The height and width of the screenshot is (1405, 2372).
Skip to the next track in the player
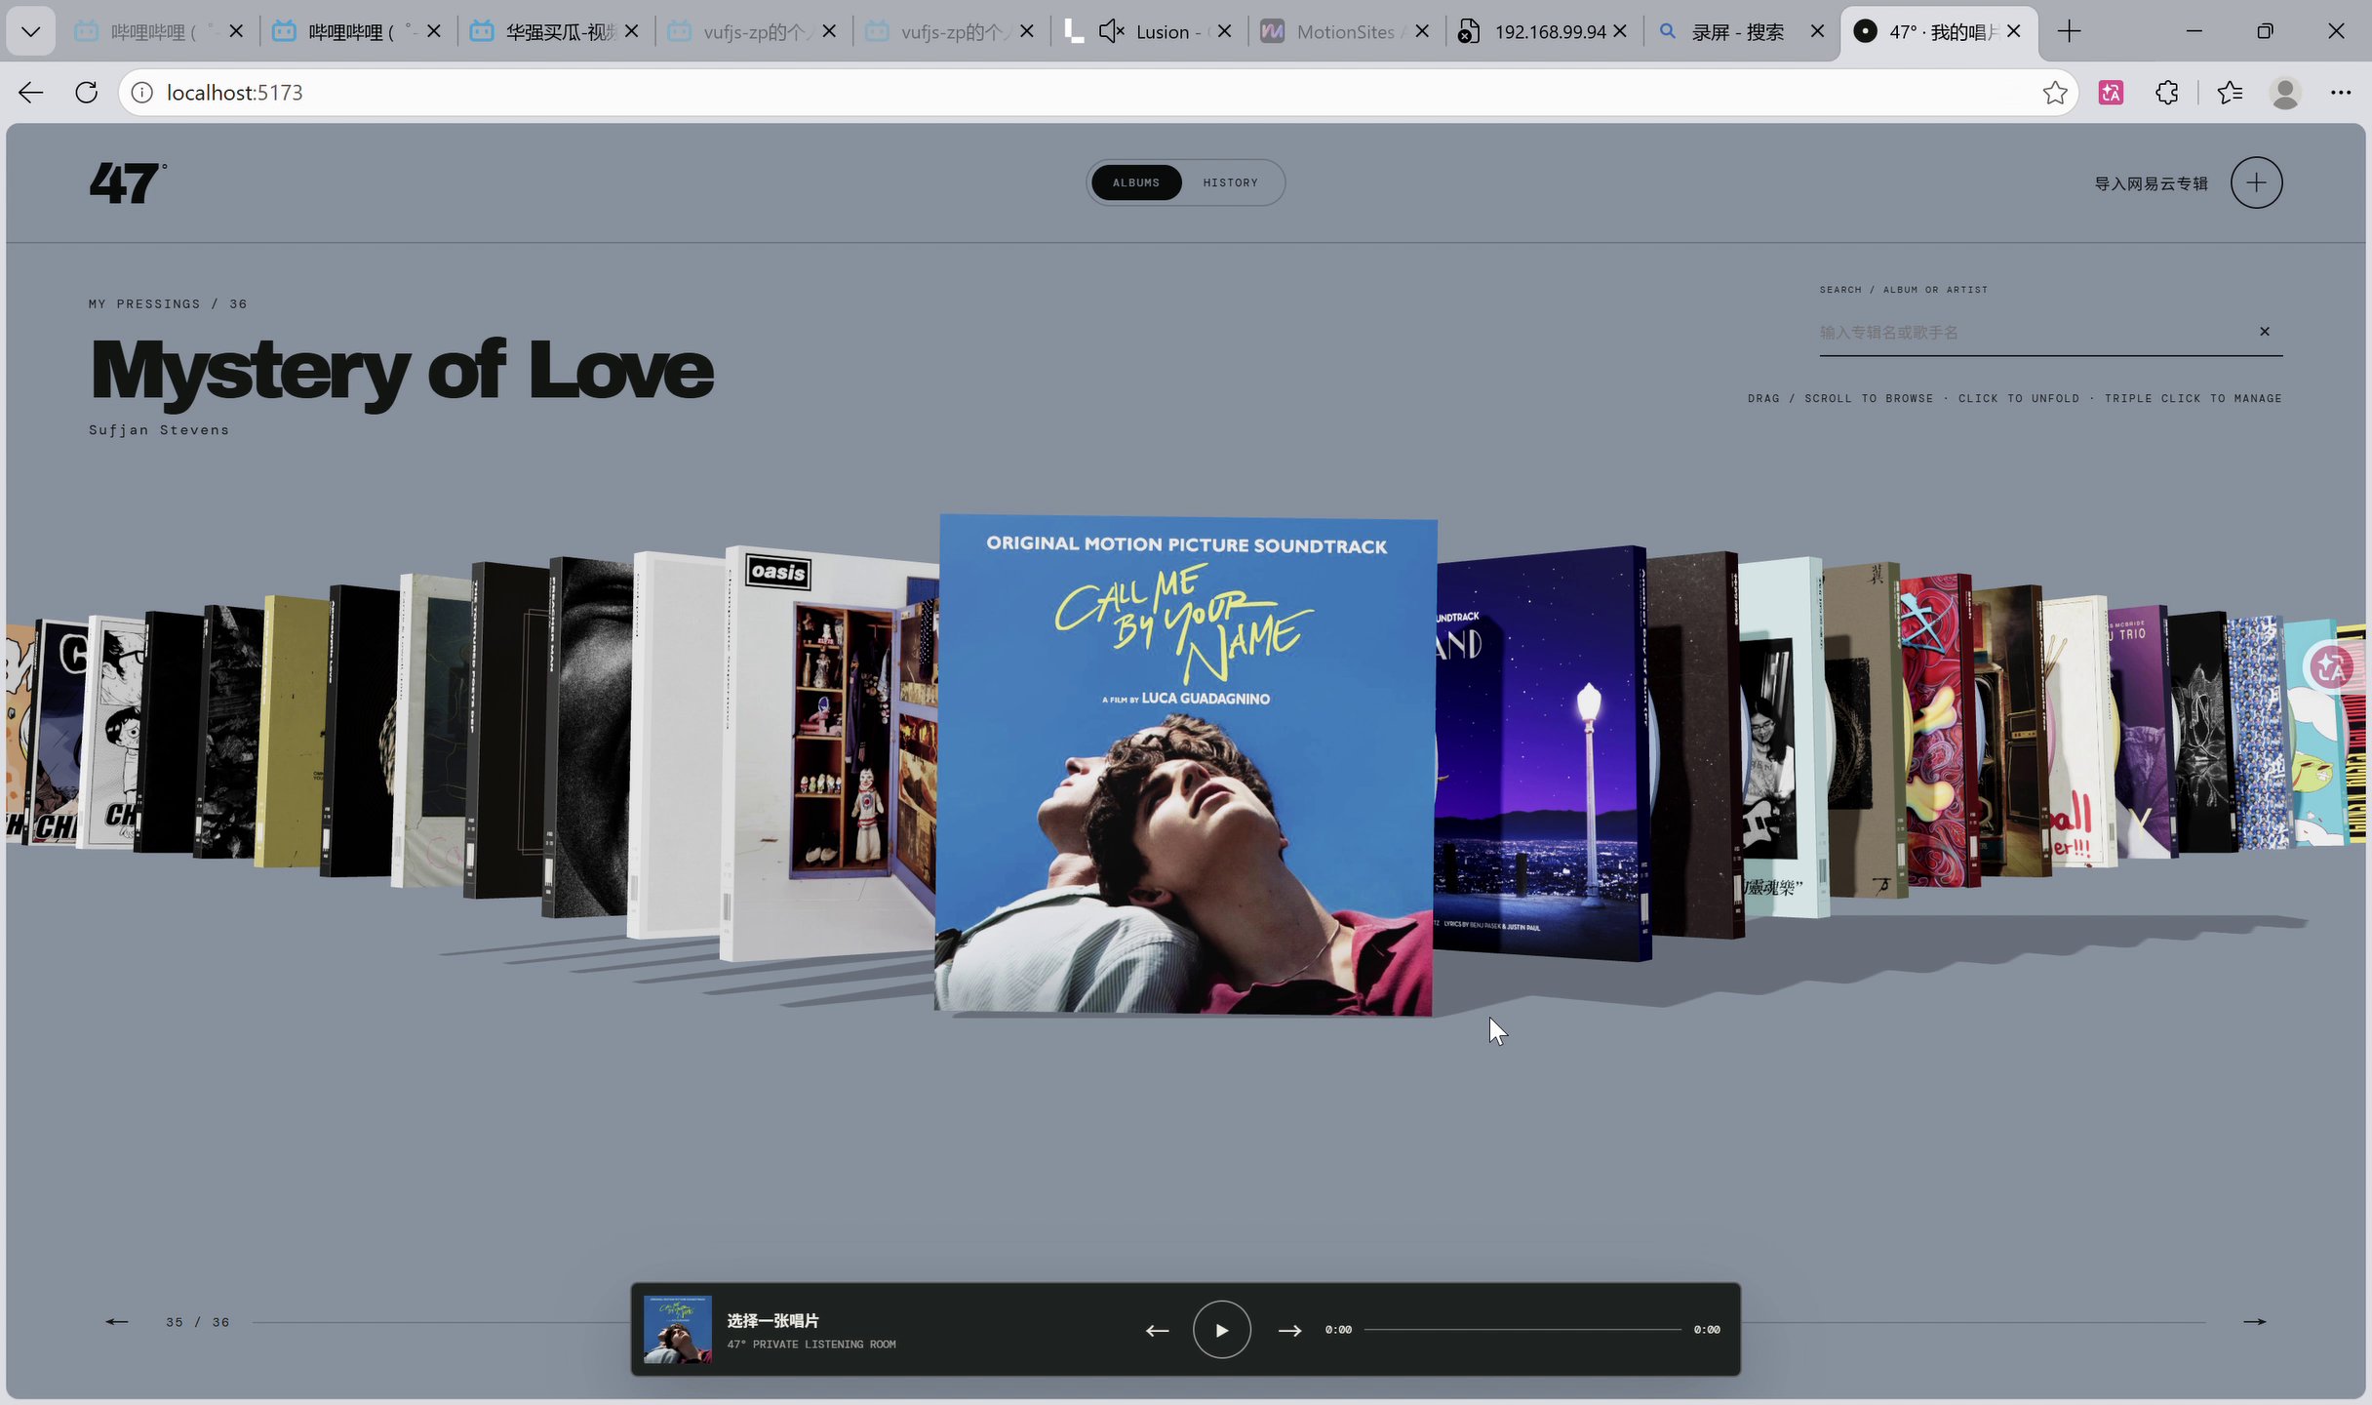click(x=1289, y=1331)
